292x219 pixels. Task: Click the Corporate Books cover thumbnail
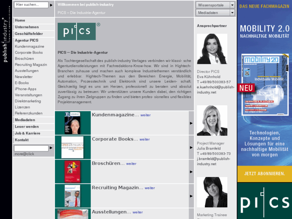tap(72, 147)
